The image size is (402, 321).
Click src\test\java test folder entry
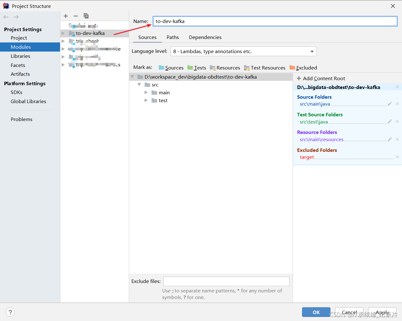pyautogui.click(x=314, y=122)
